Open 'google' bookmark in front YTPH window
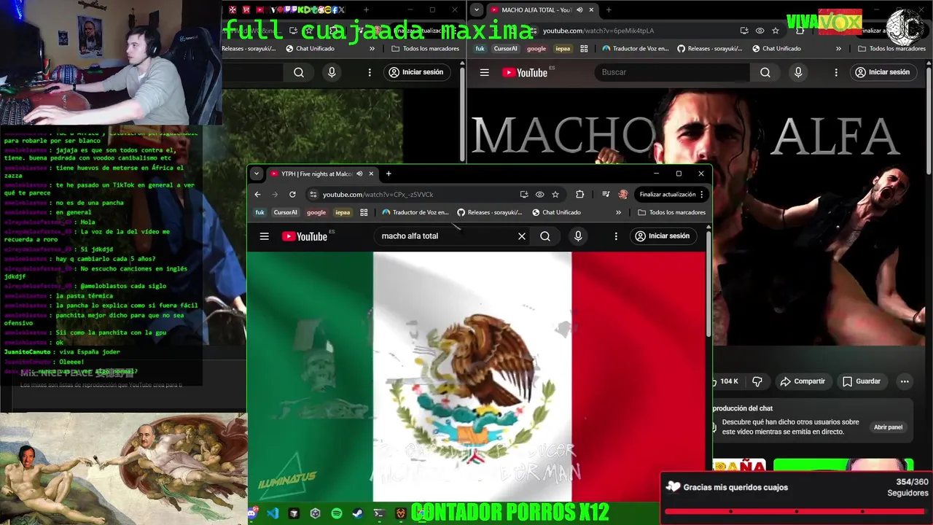933x525 pixels. (x=316, y=213)
